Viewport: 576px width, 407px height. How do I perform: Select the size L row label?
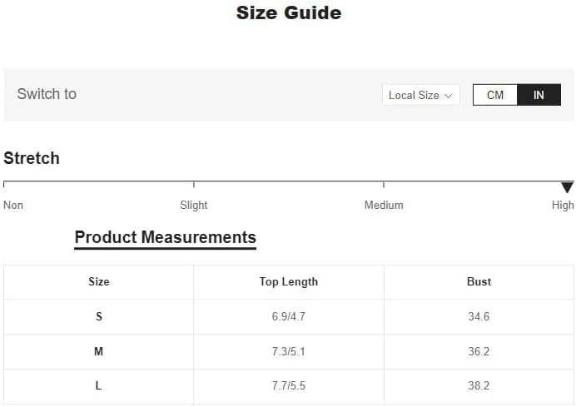point(99,386)
